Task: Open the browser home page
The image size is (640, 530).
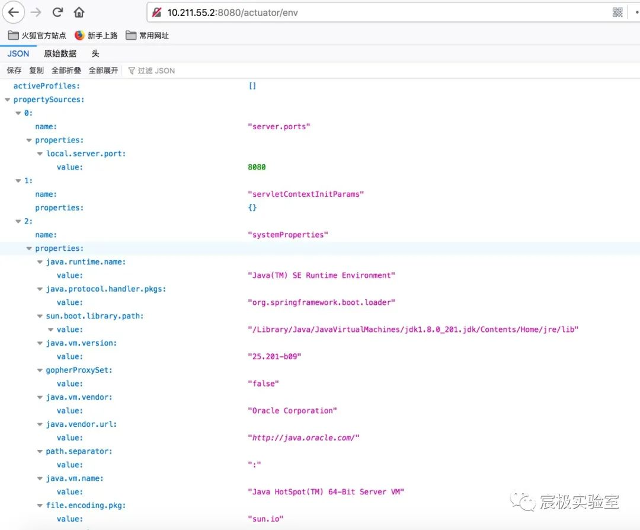Action: (78, 12)
